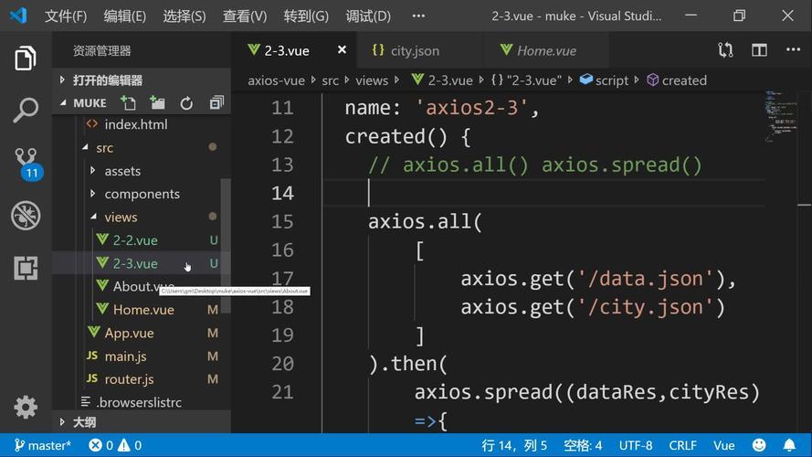Screen dimensions: 812x457
Task: Collapse the src folder
Action: point(104,148)
